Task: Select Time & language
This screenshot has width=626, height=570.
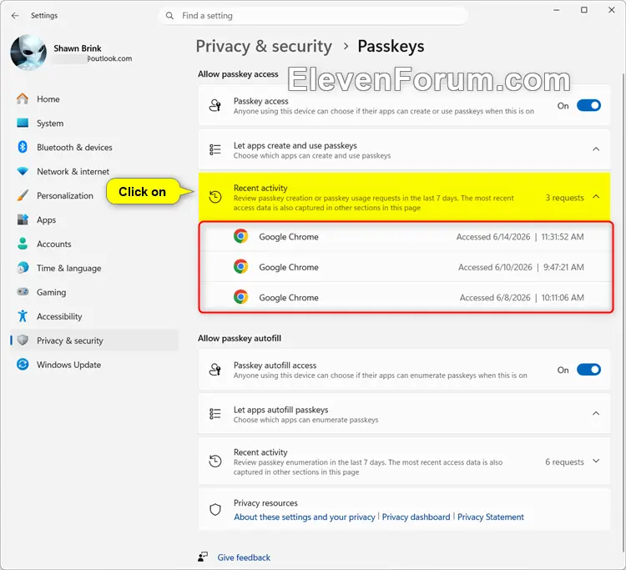Action: pyautogui.click(x=94, y=268)
